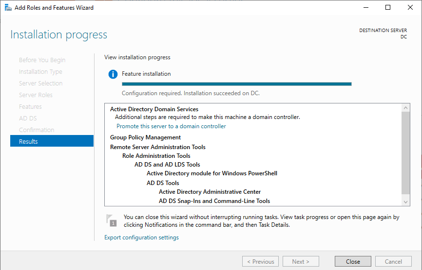Select the AD DS step in sidebar
Image resolution: width=422 pixels, height=270 pixels.
[x=28, y=118]
